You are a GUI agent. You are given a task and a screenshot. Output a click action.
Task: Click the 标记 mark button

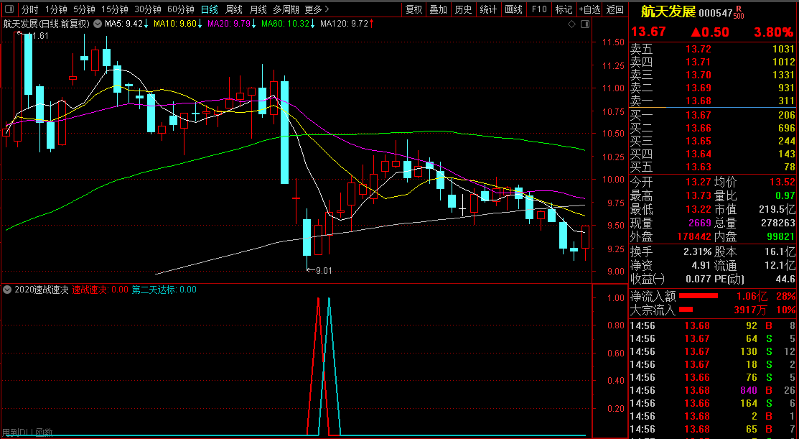coord(564,9)
